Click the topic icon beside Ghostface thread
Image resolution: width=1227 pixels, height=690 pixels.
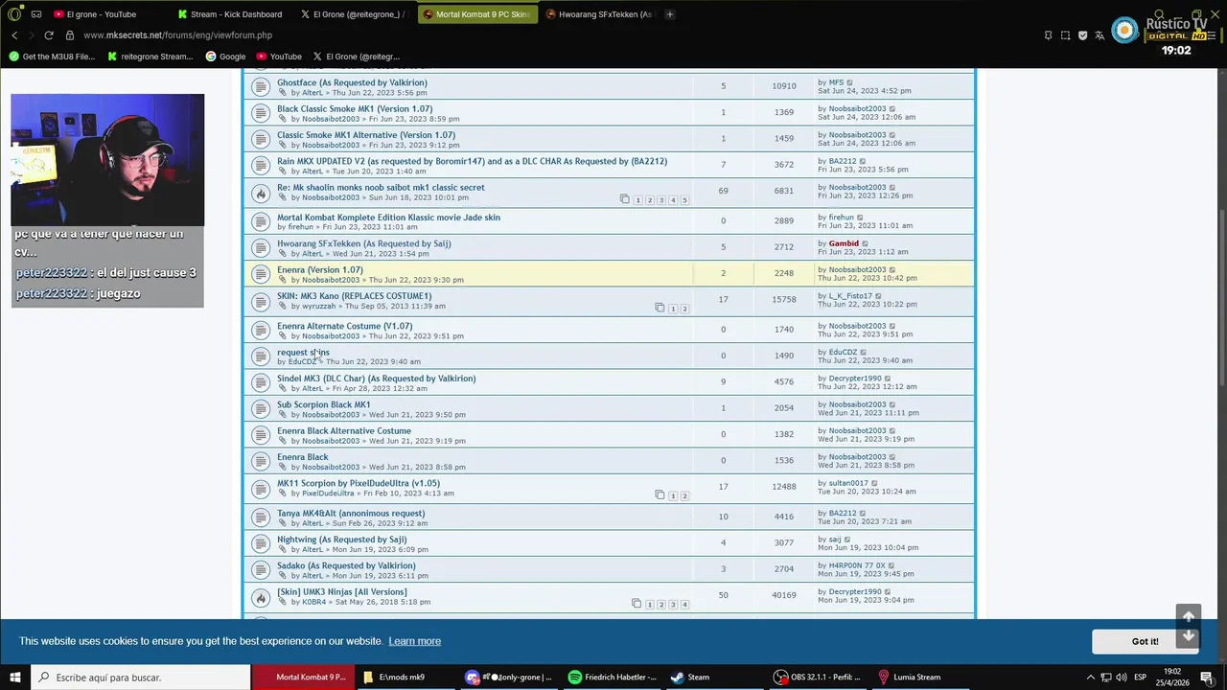coord(260,86)
